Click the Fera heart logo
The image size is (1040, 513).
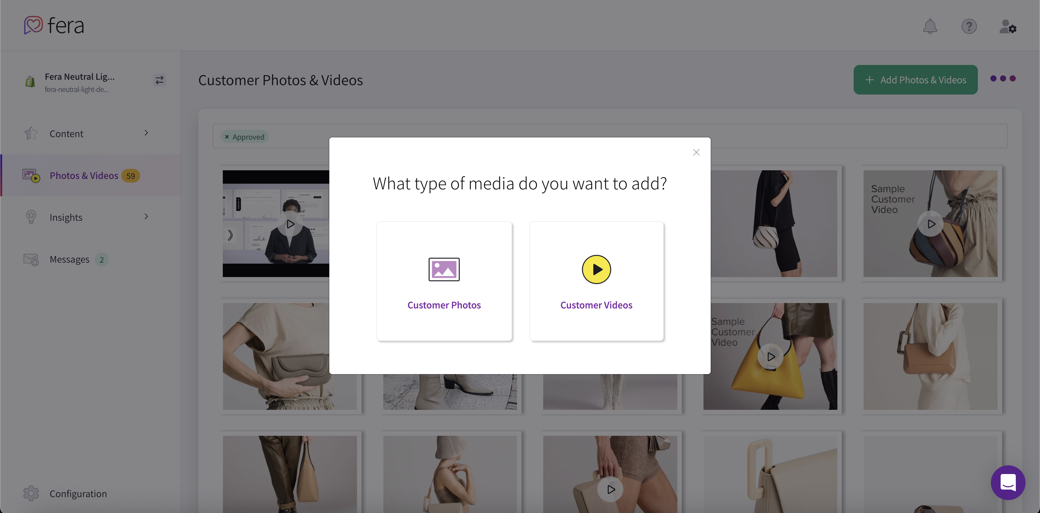coord(33,25)
